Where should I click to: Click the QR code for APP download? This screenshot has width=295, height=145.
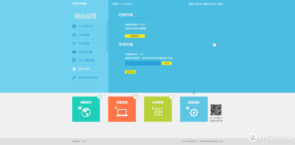pyautogui.click(x=216, y=110)
